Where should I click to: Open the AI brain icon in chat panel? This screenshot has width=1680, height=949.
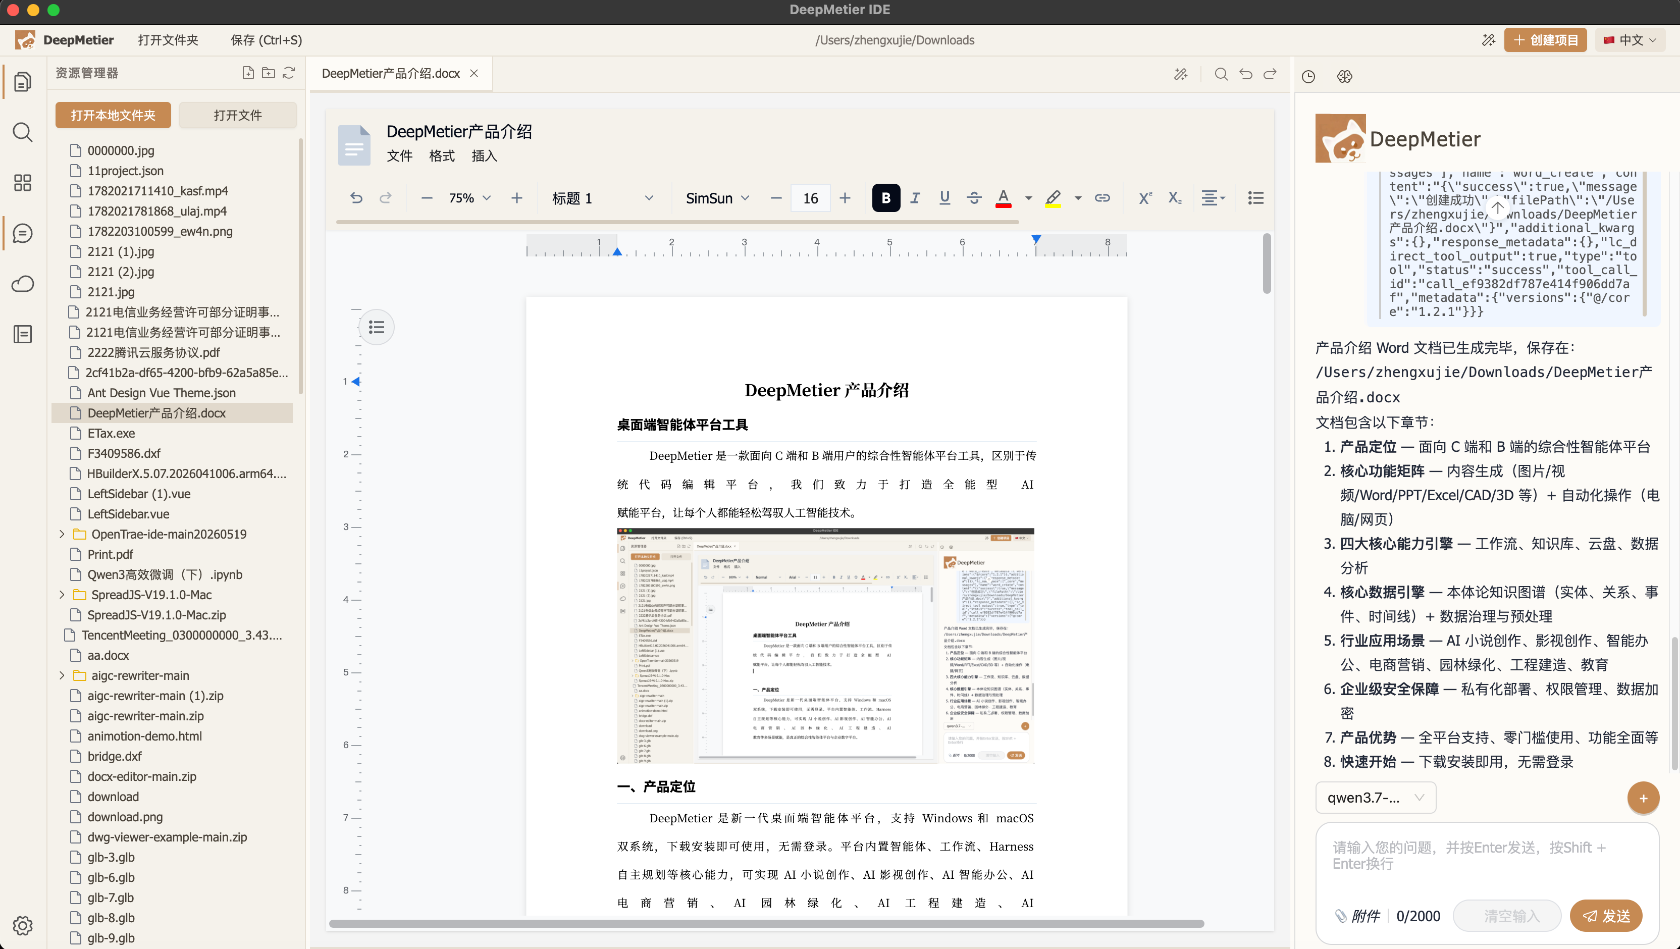1344,76
